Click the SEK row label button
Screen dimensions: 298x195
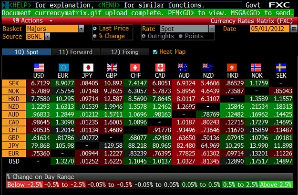(x=14, y=83)
